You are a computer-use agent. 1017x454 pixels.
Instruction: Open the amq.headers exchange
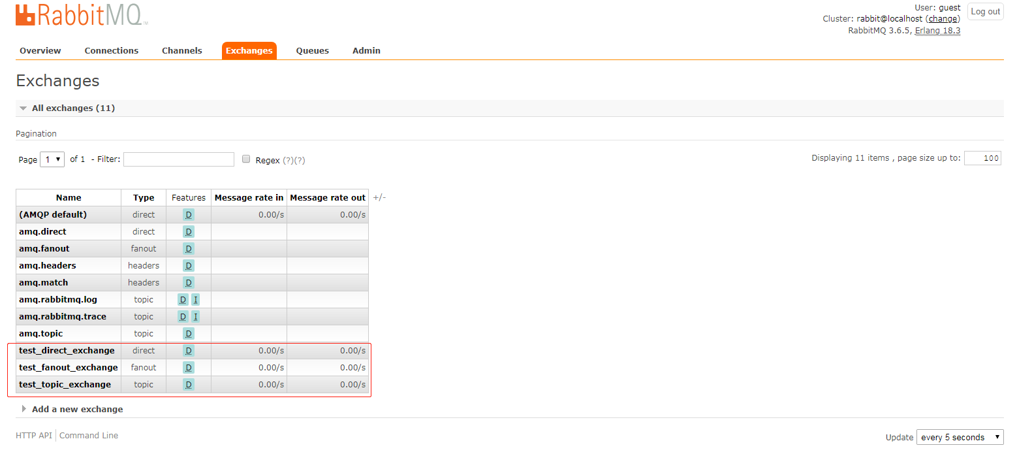coord(48,266)
